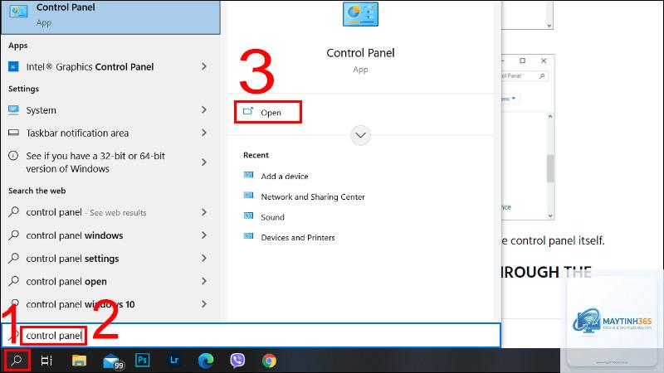The width and height of the screenshot is (664, 373).
Task: Click the Sound recent item icon
Action: pos(248,216)
